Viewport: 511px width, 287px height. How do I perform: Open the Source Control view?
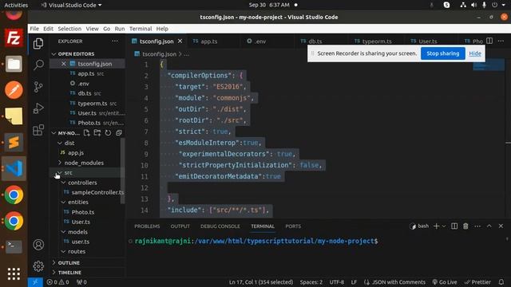(x=38, y=87)
